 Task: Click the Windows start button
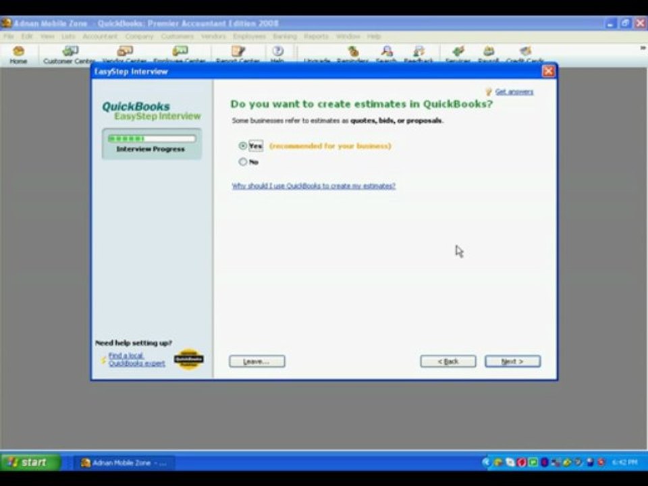(x=30, y=462)
